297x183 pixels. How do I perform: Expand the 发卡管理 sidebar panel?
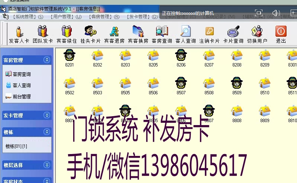click(47, 115)
